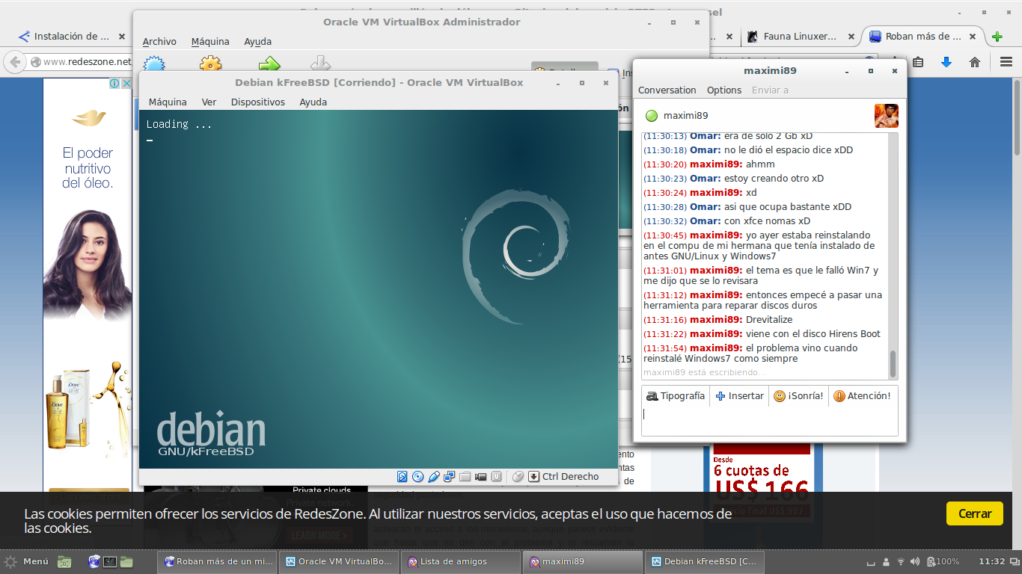This screenshot has width=1022, height=574.
Task: Open the Tipografía font options in chat
Action: click(676, 396)
